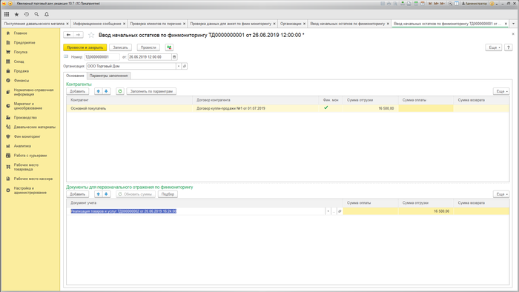519x292 pixels.
Task: Open the notifications bell icon
Action: pos(47,14)
